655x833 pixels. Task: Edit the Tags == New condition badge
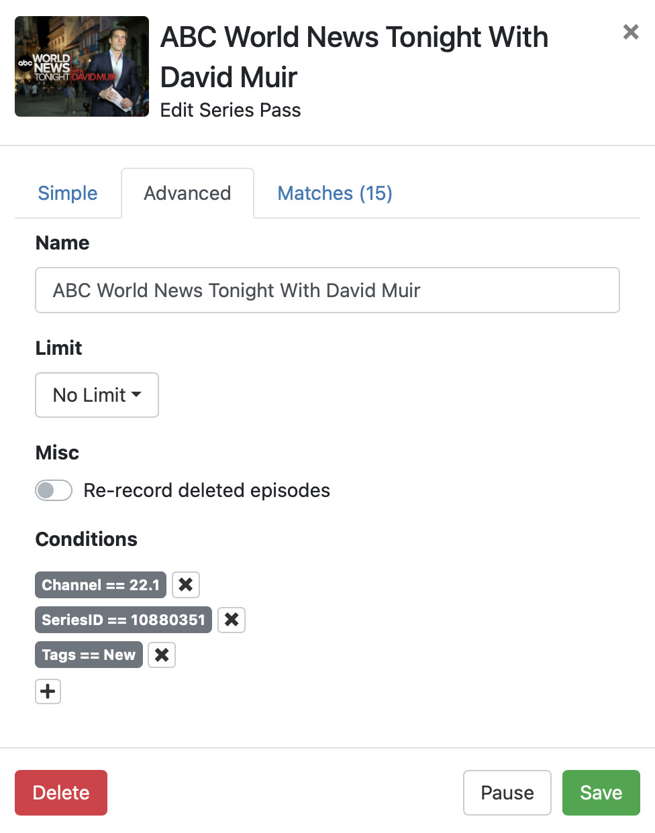tap(89, 655)
